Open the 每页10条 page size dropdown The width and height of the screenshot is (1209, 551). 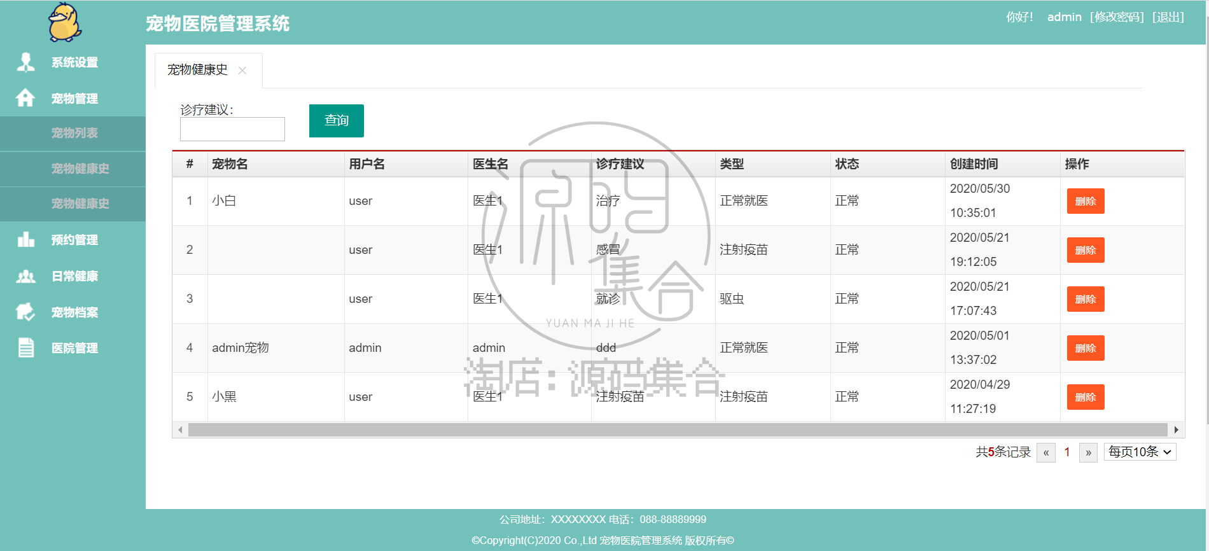point(1140,452)
